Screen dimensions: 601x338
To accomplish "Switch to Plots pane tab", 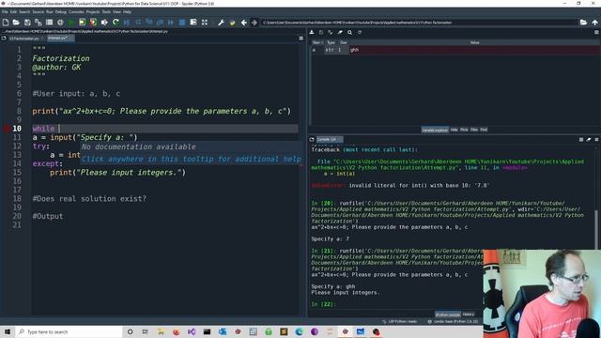I will click(464, 130).
